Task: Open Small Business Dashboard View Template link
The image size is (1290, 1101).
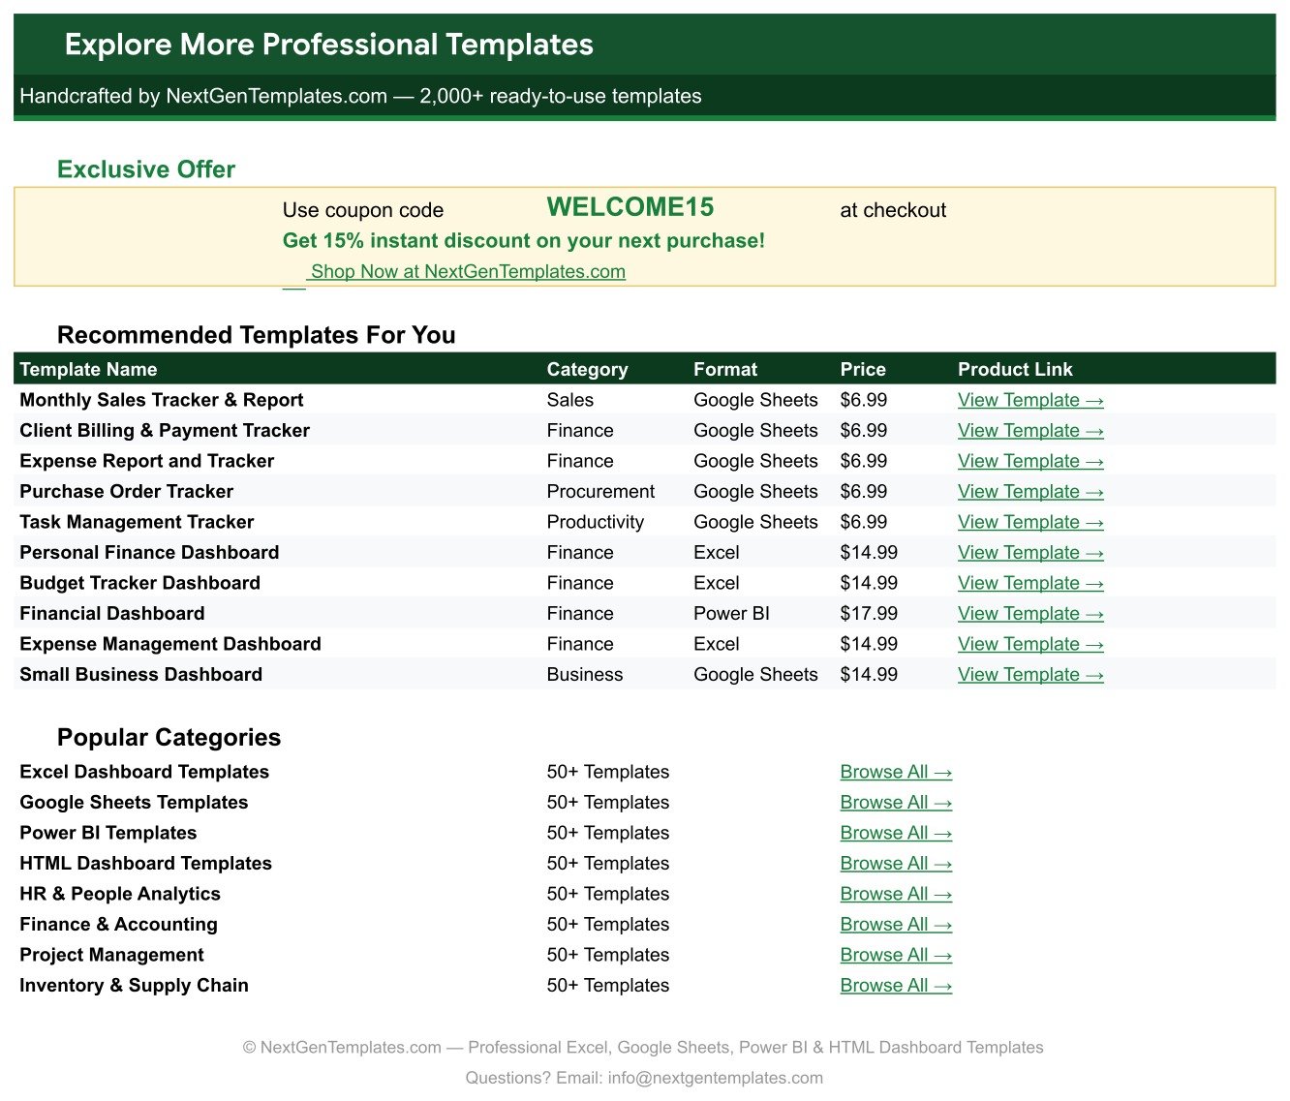Action: click(1030, 675)
